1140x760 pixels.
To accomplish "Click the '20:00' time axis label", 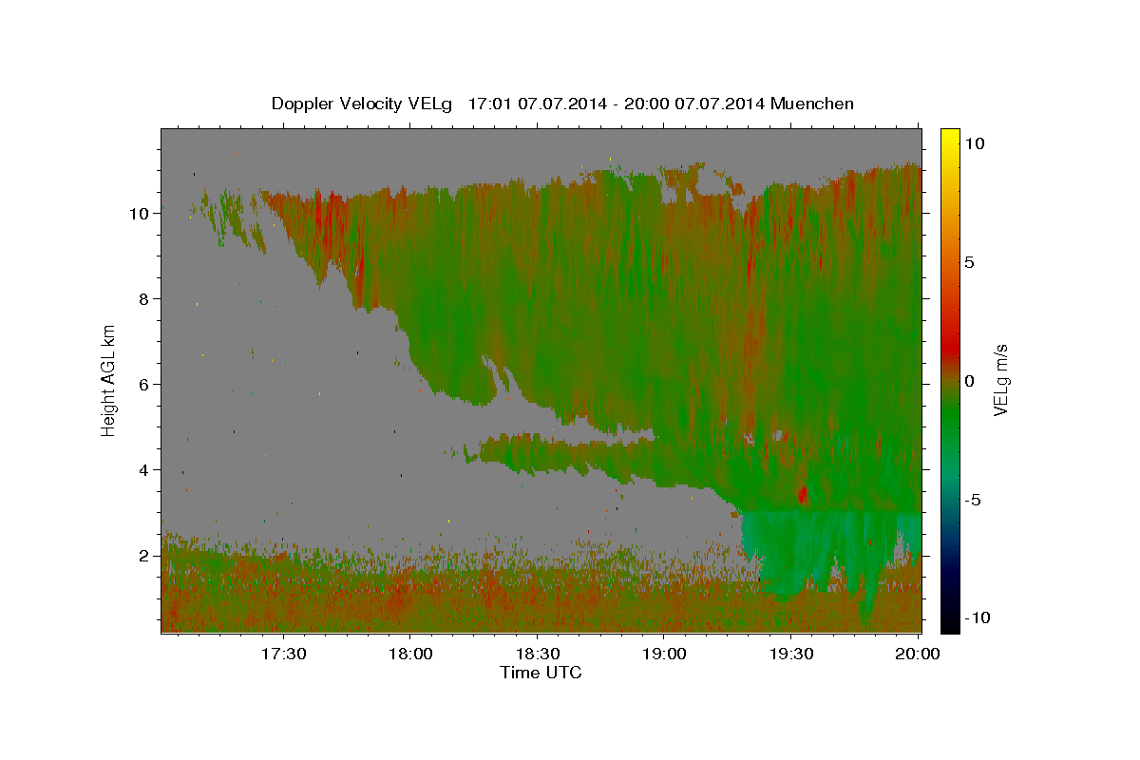I will 918,654.
